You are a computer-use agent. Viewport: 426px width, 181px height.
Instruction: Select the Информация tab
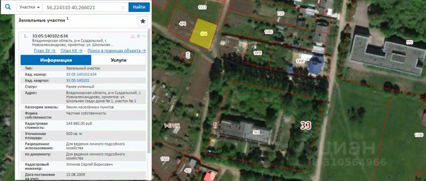pos(56,60)
